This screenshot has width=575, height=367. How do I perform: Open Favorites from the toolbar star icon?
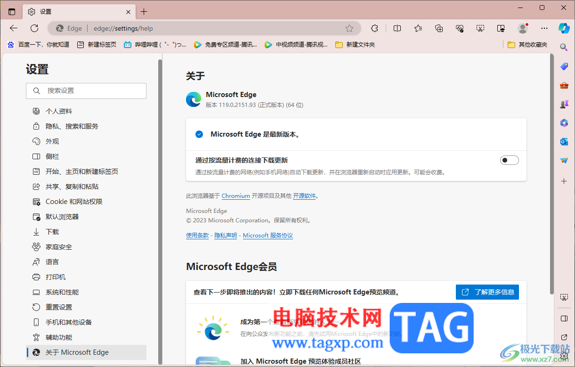[418, 28]
